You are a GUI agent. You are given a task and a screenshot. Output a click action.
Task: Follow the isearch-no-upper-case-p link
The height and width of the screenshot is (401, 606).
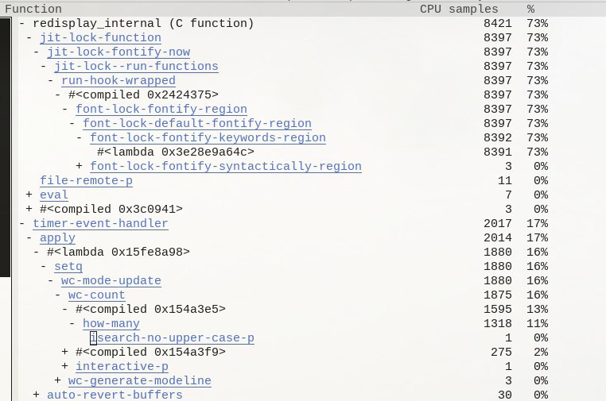click(172, 337)
